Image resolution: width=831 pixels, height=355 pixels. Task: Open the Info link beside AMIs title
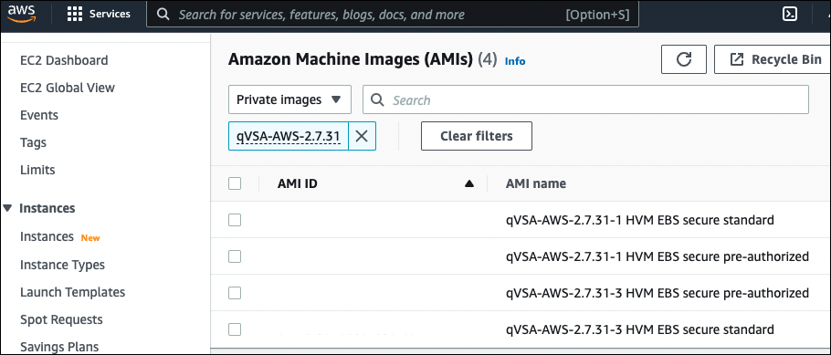[x=515, y=61]
